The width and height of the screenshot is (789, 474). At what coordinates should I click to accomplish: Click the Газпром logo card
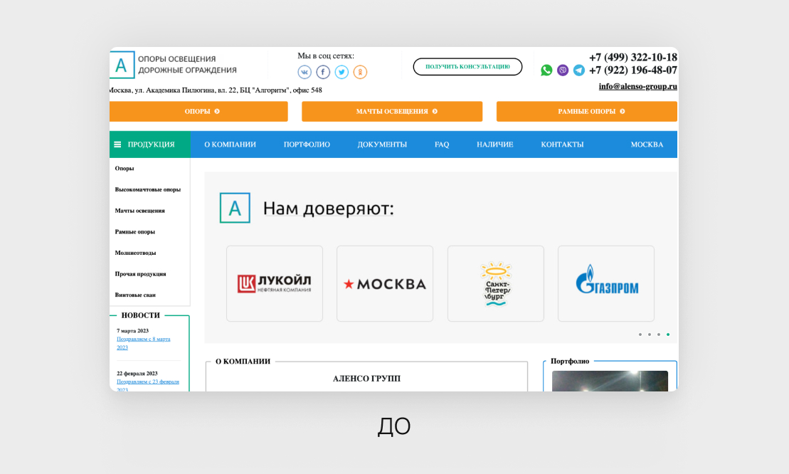606,283
